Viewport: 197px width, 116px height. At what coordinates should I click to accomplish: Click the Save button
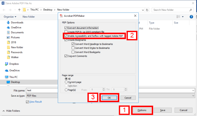coord(163,110)
